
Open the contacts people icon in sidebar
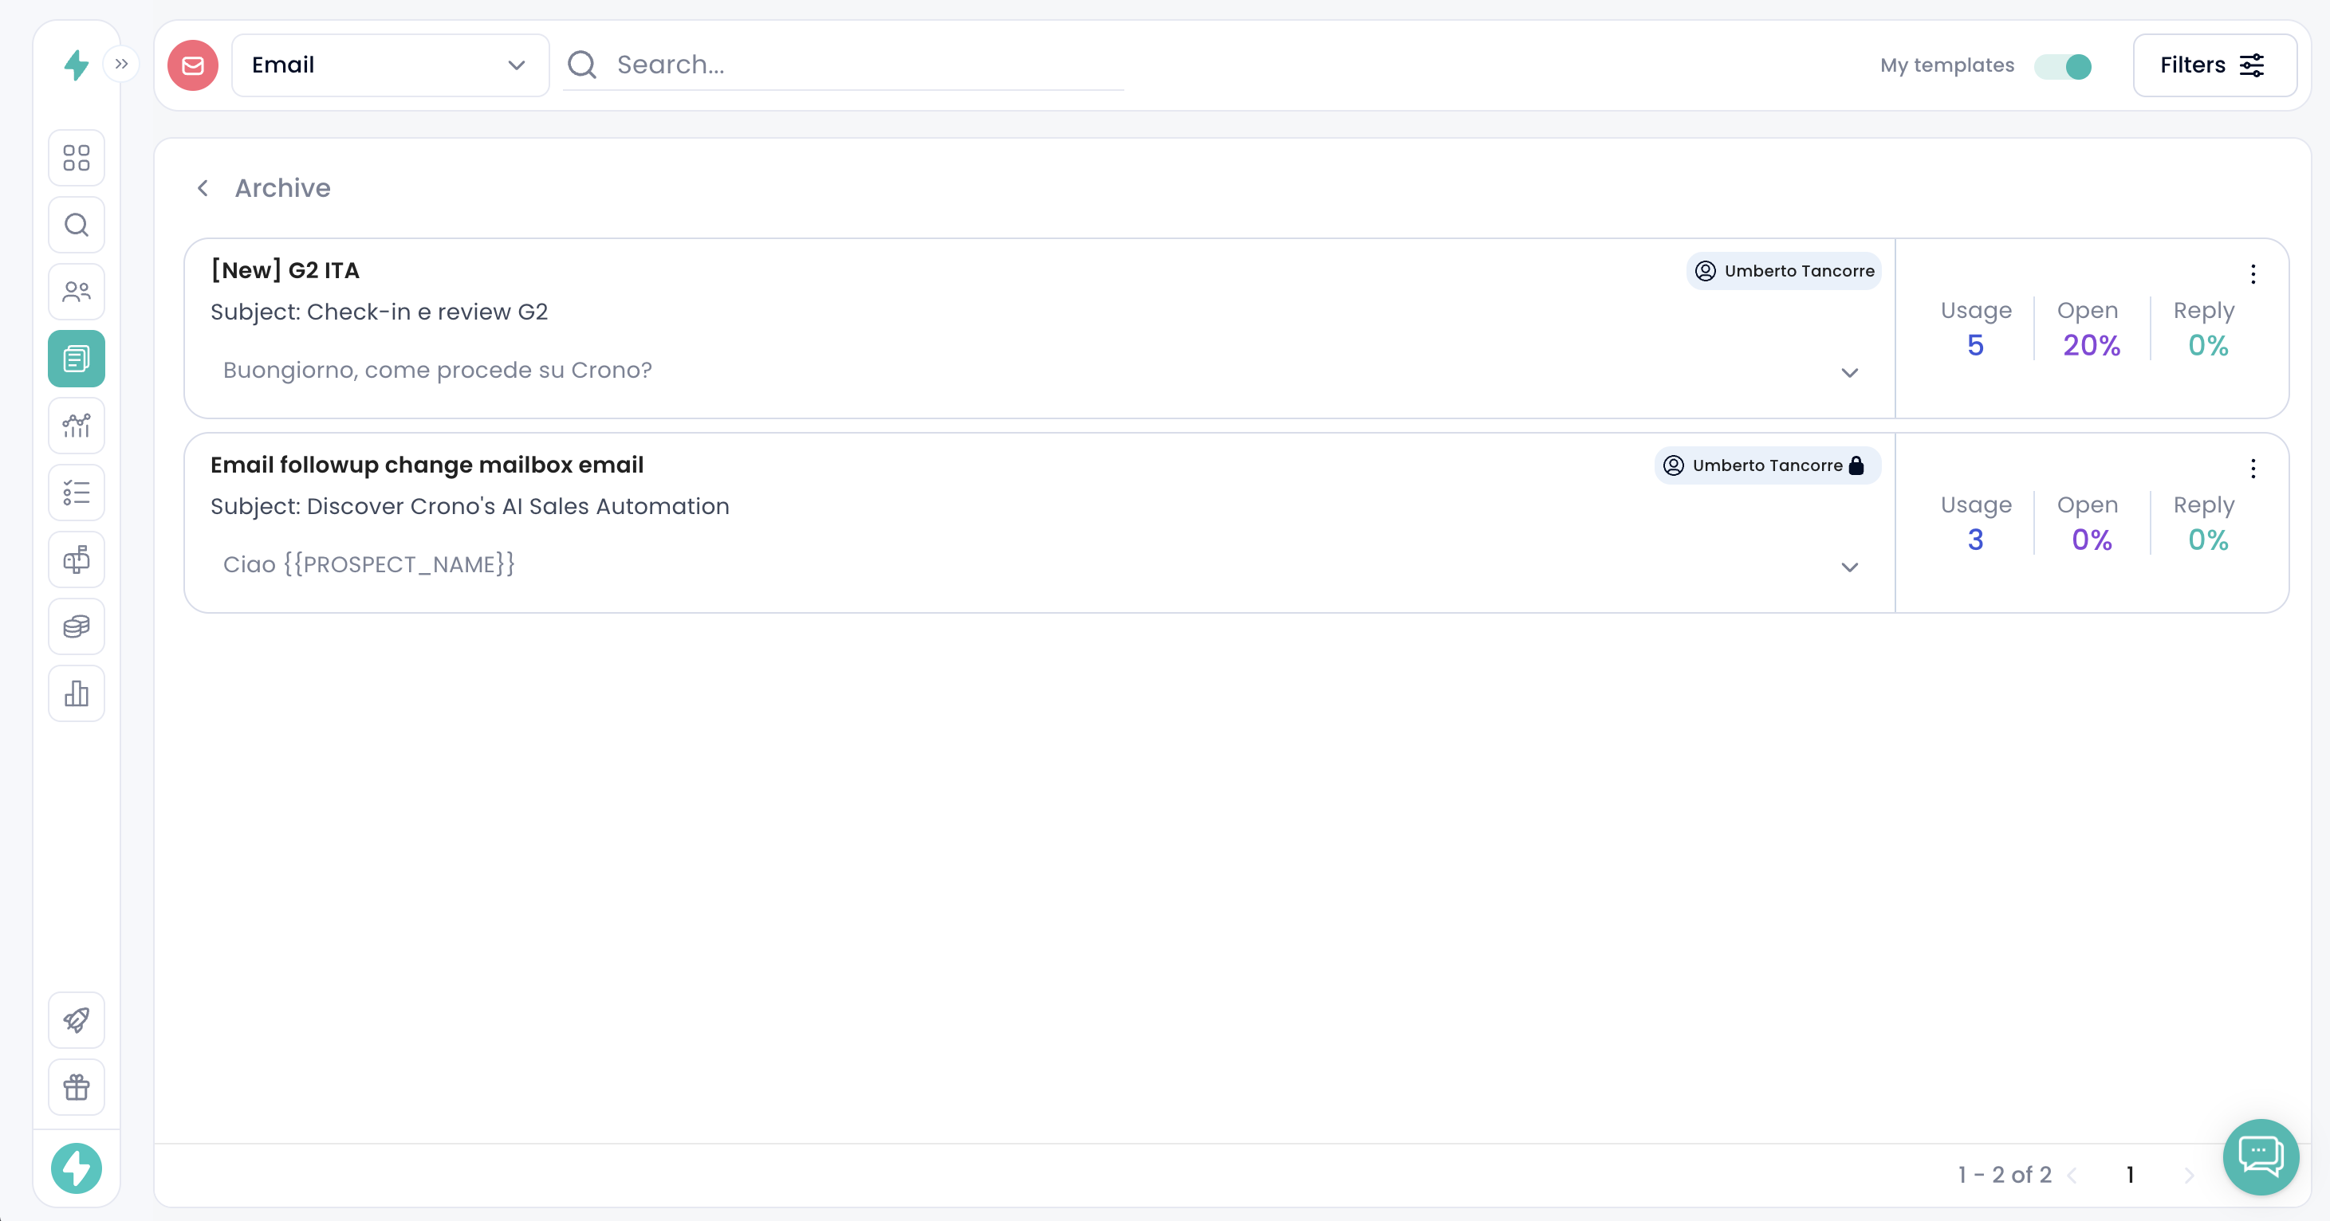click(x=76, y=292)
